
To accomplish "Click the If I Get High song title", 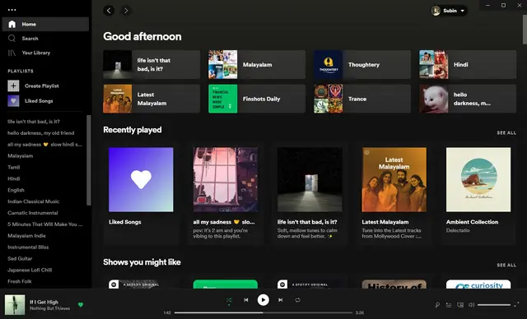I will click(x=44, y=302).
